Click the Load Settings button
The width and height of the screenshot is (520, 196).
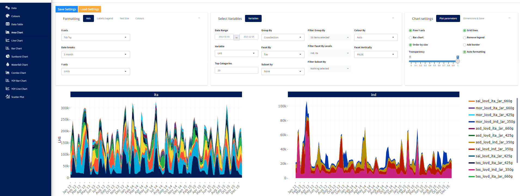(x=90, y=9)
